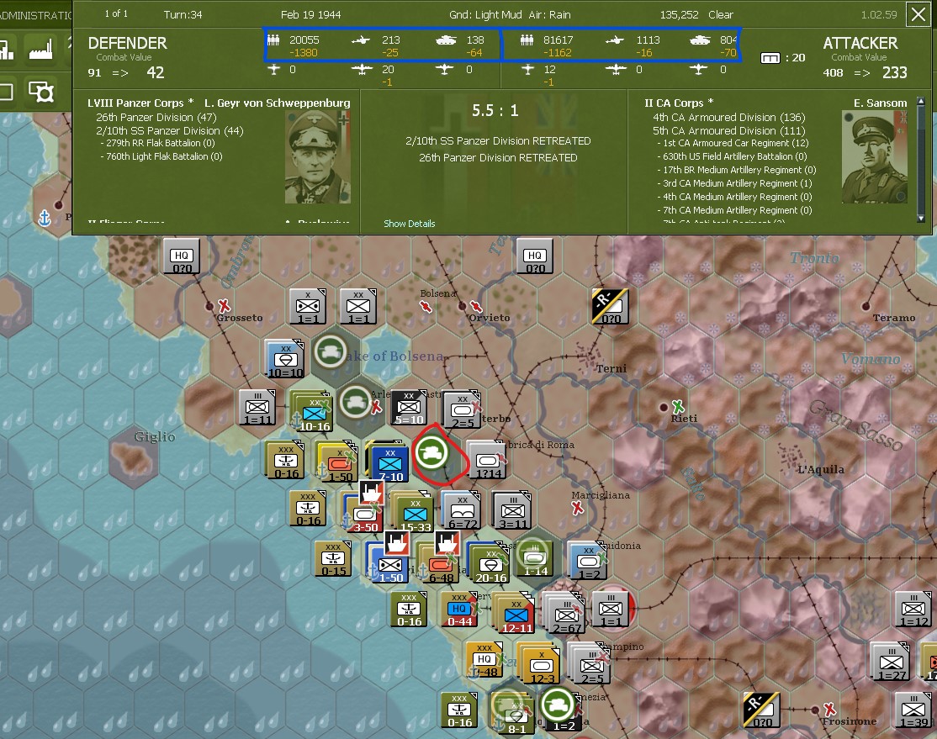
Task: Click the fortification level icon showing 20
Action: coord(770,58)
